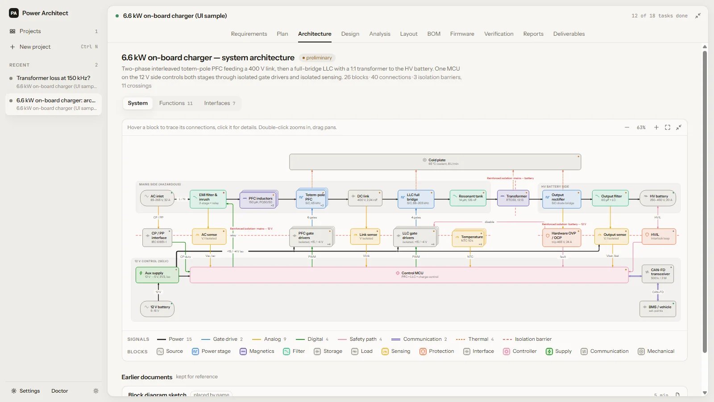Open the Firmware tab

point(462,34)
